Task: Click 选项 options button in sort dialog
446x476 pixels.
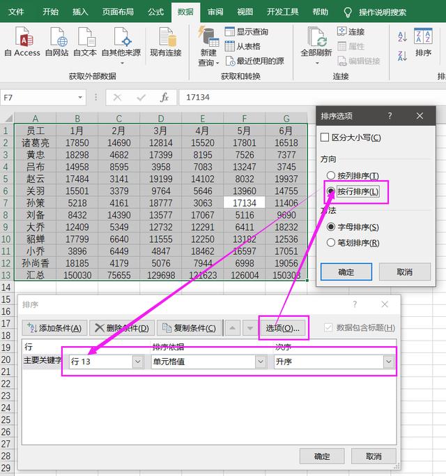Action: tap(283, 328)
